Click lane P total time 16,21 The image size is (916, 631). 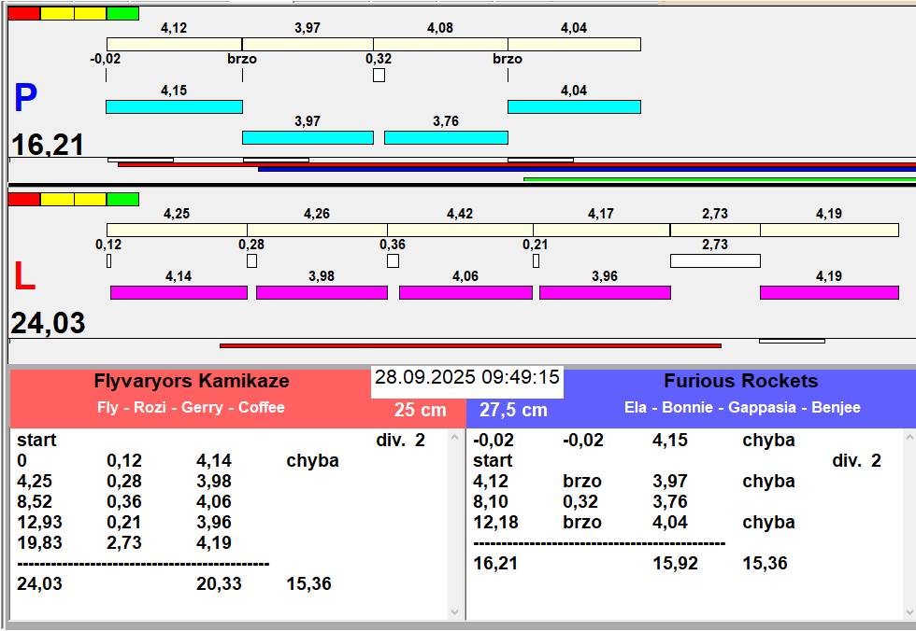(48, 145)
